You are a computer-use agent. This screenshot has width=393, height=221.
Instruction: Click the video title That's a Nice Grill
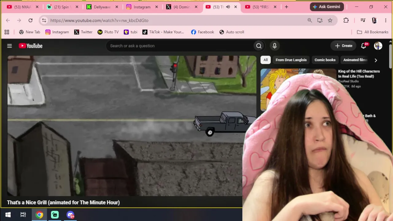click(63, 202)
